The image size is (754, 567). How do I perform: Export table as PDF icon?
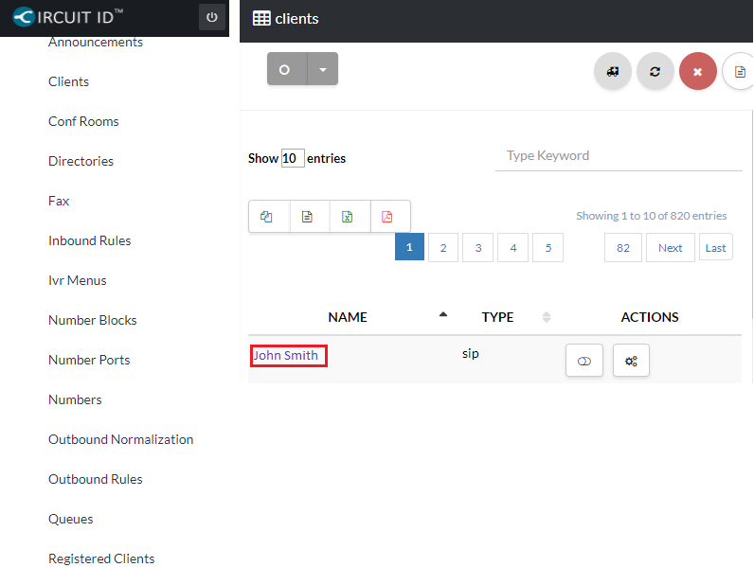(x=387, y=217)
